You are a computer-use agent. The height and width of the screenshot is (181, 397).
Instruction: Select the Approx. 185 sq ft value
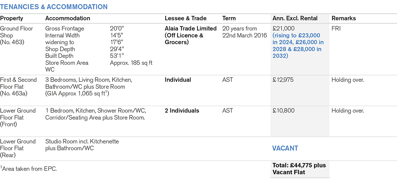pyautogui.click(x=131, y=63)
